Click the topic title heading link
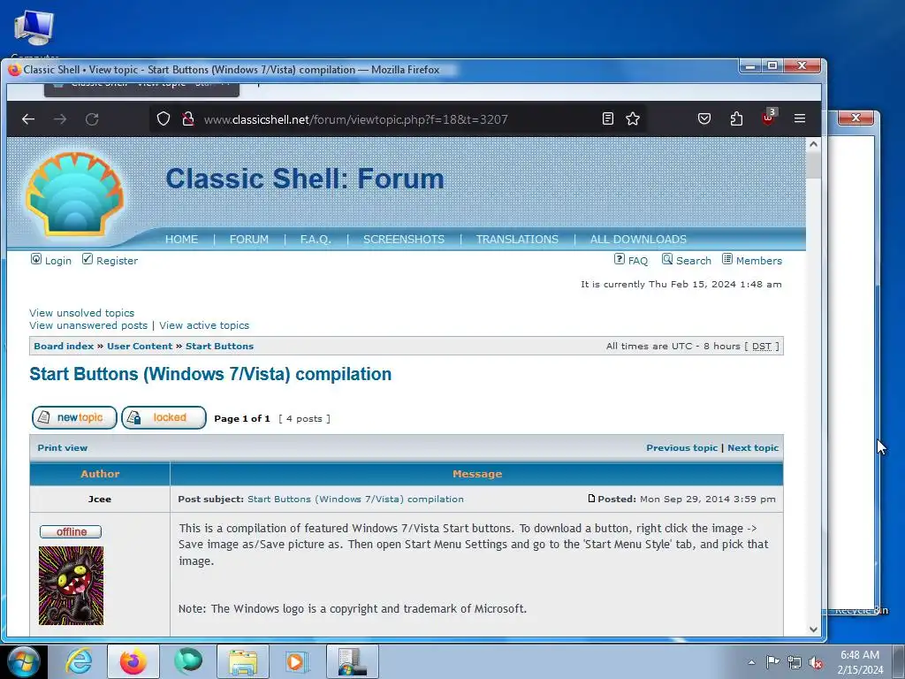 tap(210, 374)
